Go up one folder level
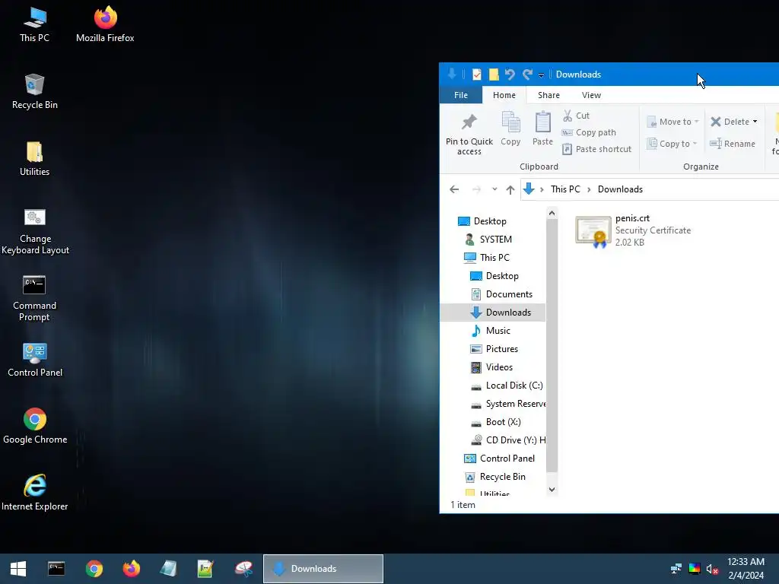The width and height of the screenshot is (779, 584). (x=510, y=189)
